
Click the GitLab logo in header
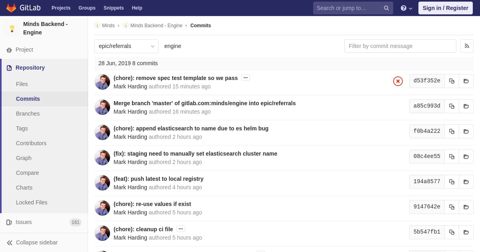coord(23,8)
